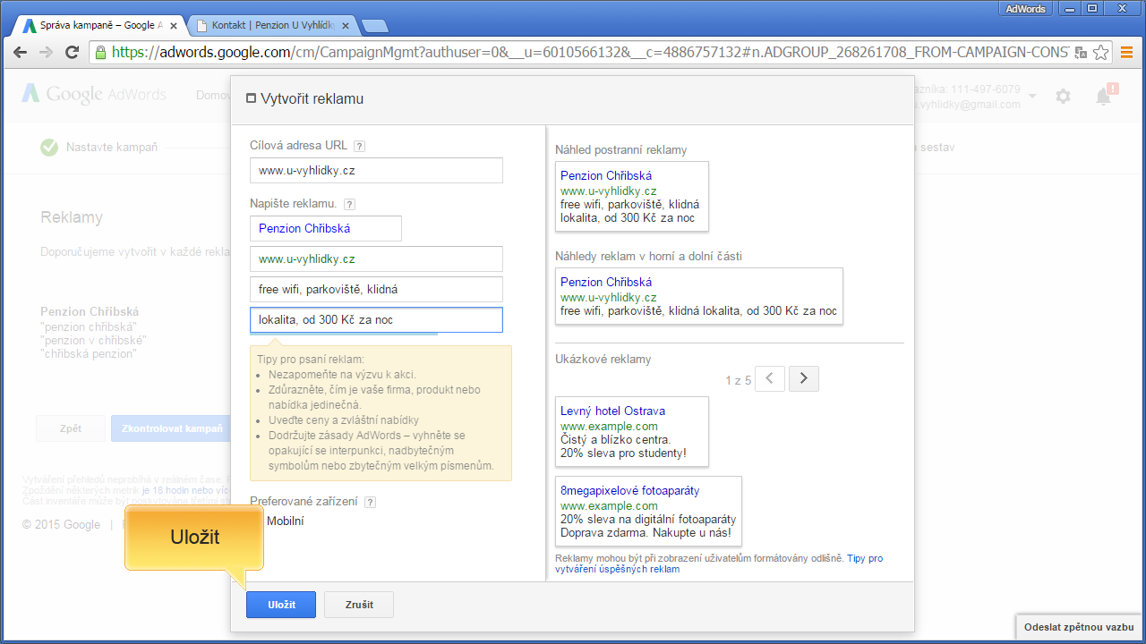Click the browser forward arrow
This screenshot has height=644, width=1146.
pyautogui.click(x=47, y=52)
